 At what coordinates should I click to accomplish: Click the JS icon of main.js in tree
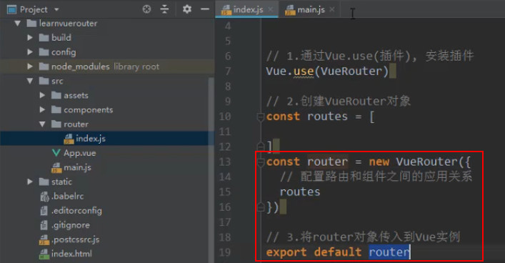coord(56,168)
